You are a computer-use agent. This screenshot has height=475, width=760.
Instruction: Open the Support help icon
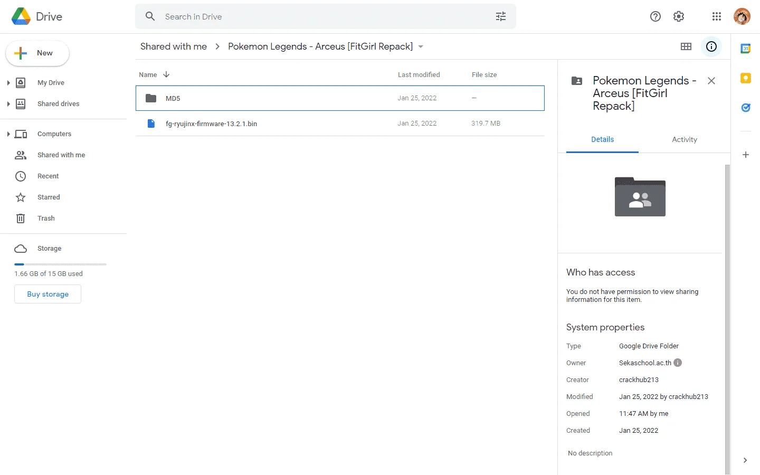(x=655, y=16)
